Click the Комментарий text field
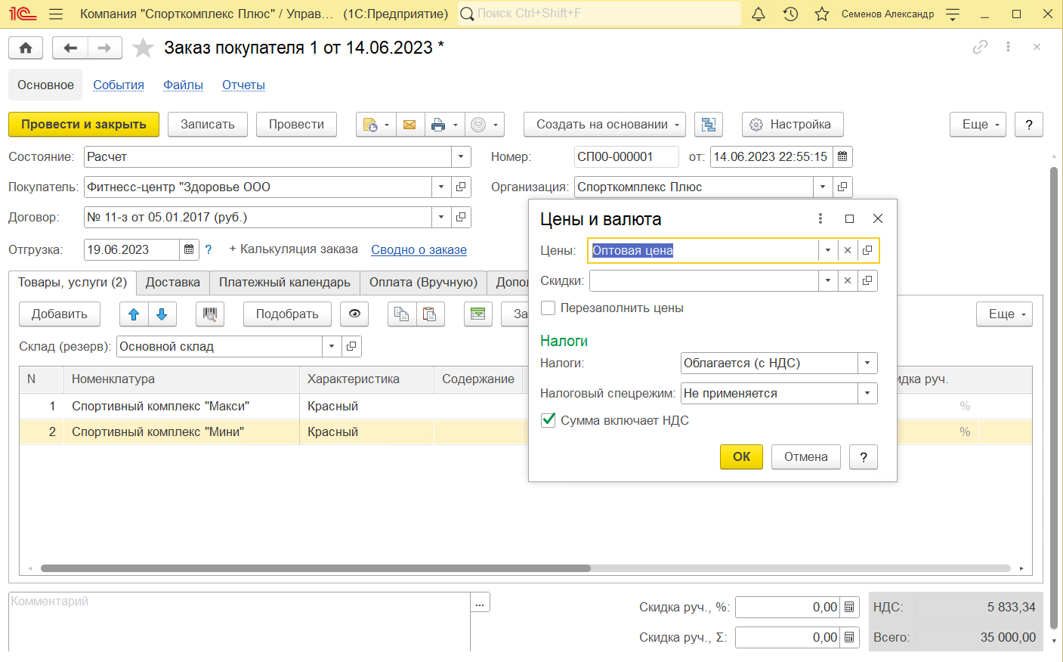The image size is (1063, 662). 239,621
